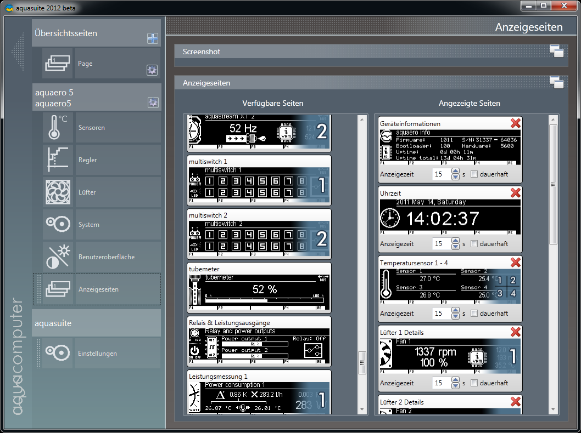Click the System gear icon under aquaero
This screenshot has width=581, height=433.
pyautogui.click(x=58, y=225)
